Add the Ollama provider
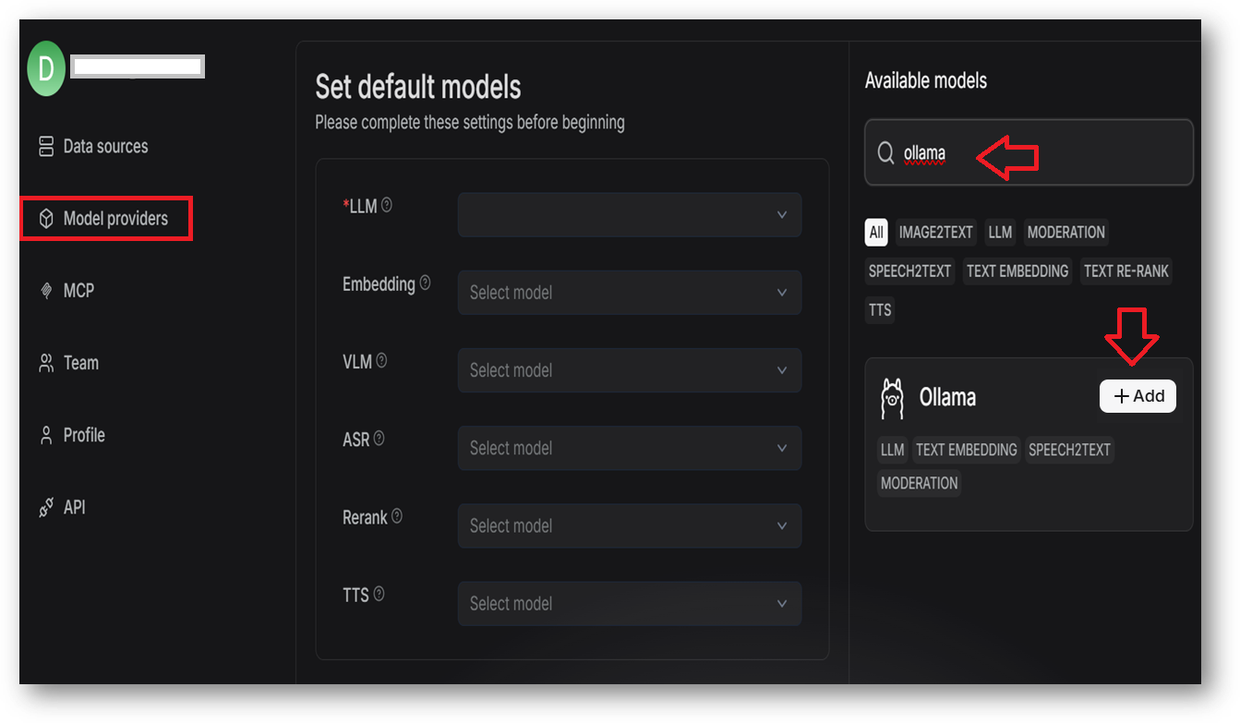Screen dimensions: 1240x723 (1138, 396)
